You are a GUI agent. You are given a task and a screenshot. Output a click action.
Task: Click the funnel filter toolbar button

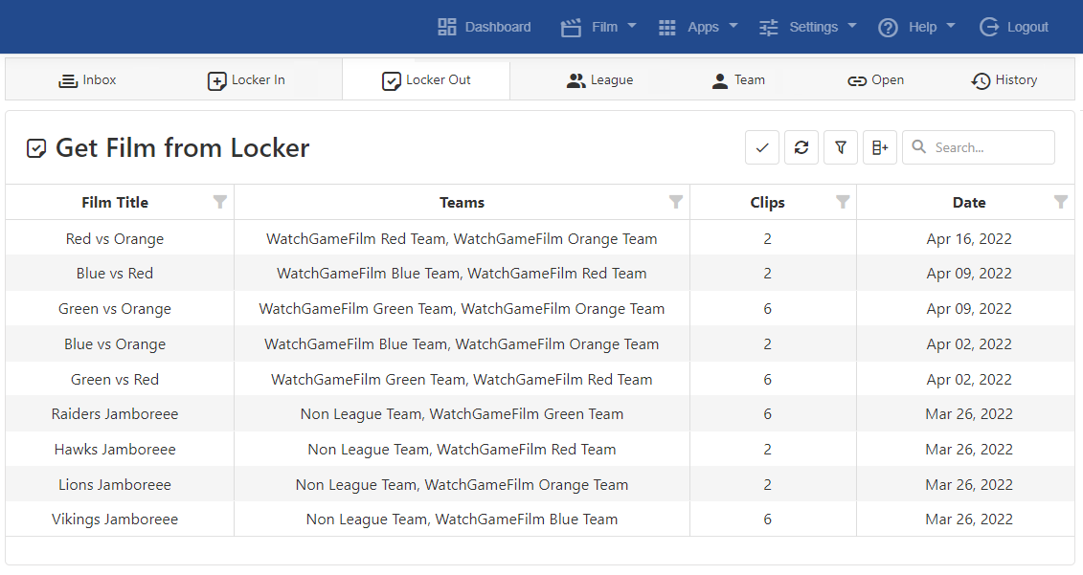tap(841, 147)
